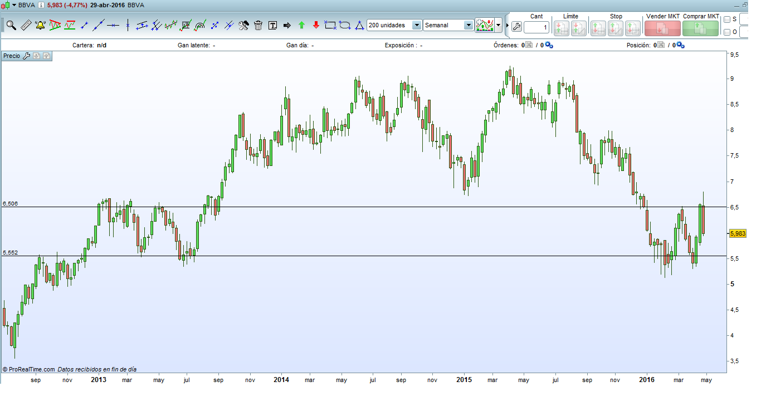Select the rectangle drawing tool

[x=330, y=25]
